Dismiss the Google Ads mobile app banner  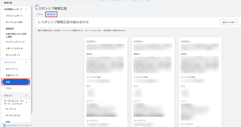tap(31, 125)
